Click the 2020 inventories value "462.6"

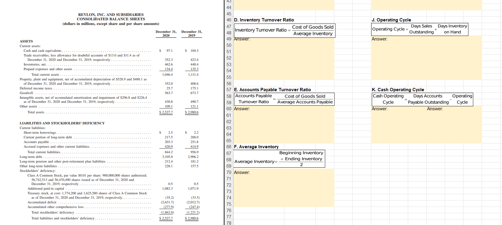pyautogui.click(x=169, y=64)
